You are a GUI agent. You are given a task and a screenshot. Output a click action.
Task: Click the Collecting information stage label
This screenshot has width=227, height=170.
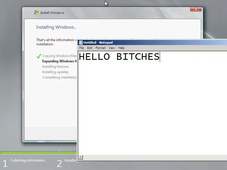[x=28, y=160]
